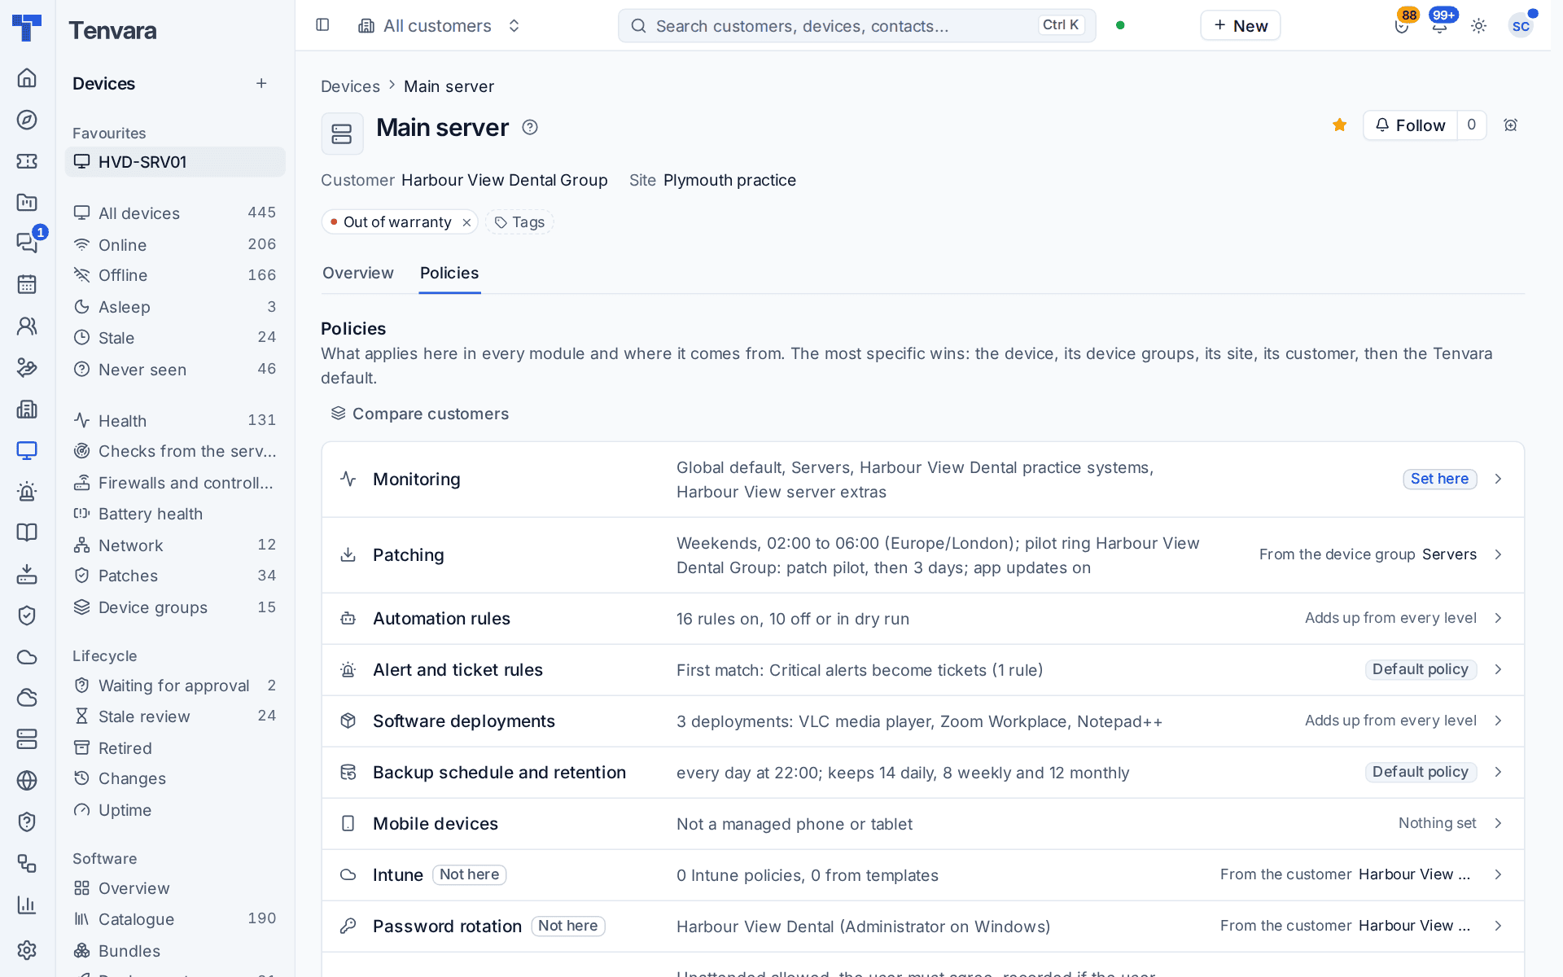Viewport: 1563px width, 977px height.
Task: Open the globe icon in the left rail
Action: pos(27,780)
